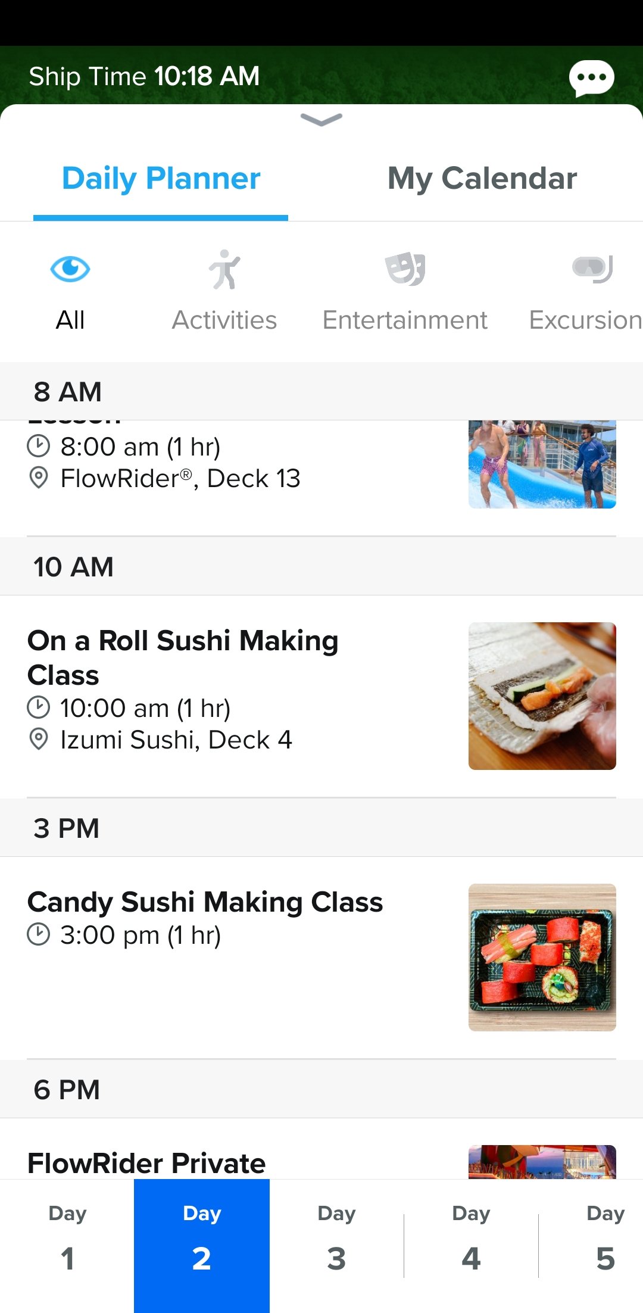Open the chat messages bubble icon
The width and height of the screenshot is (643, 1313).
(x=591, y=78)
